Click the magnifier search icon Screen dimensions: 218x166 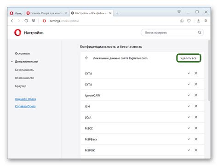pyautogui.click(x=200, y=33)
